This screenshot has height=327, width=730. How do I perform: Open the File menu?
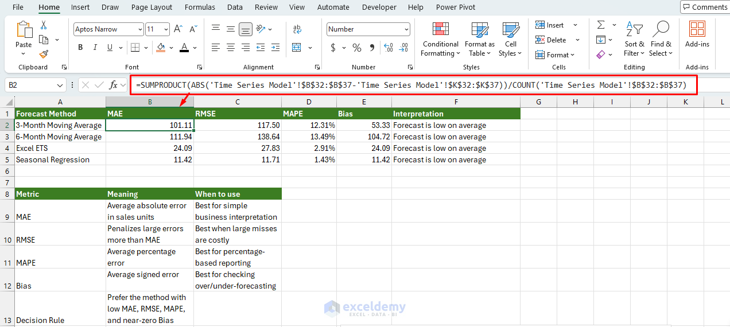18,7
